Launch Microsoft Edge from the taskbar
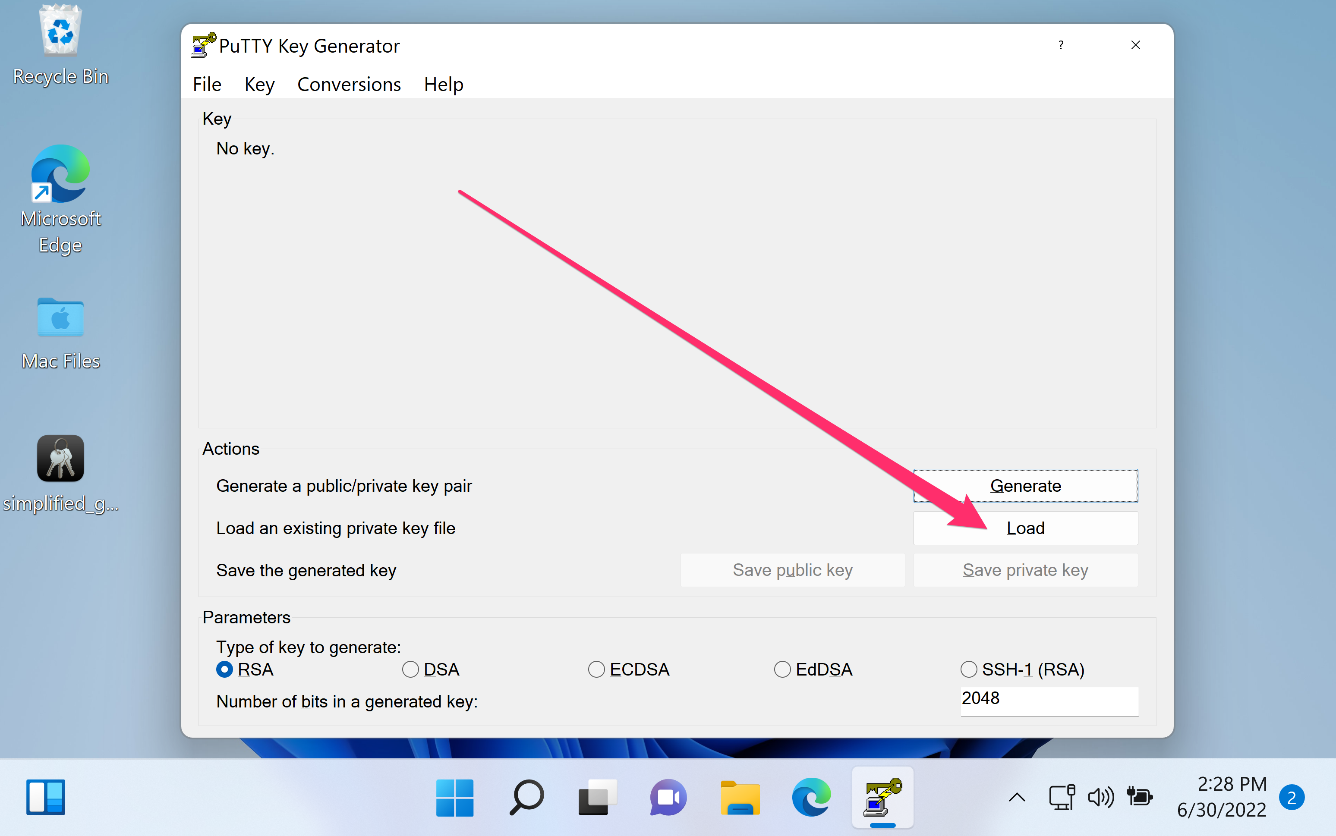Image resolution: width=1336 pixels, height=836 pixels. click(811, 797)
